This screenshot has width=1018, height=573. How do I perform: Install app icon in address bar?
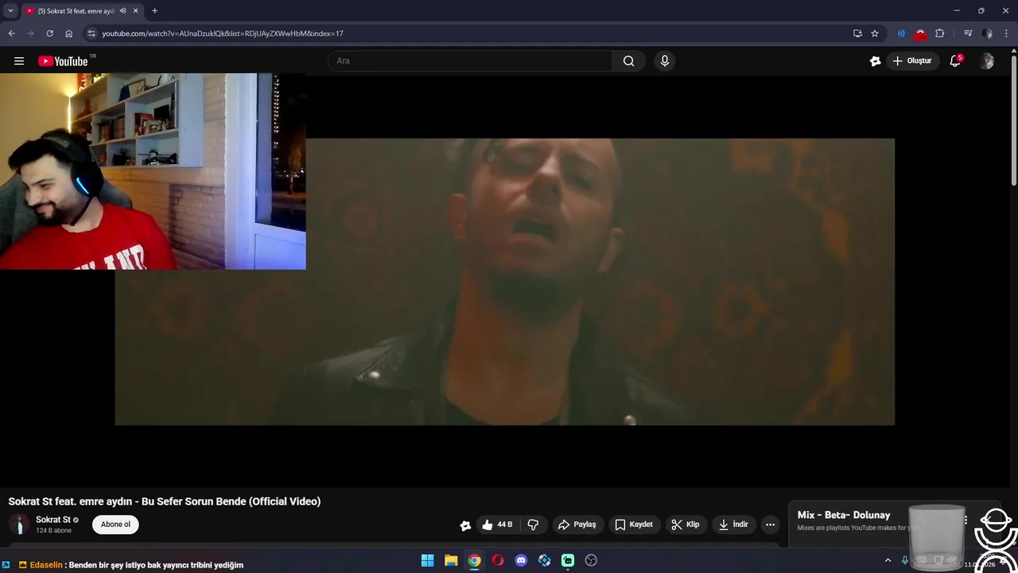[x=857, y=33]
